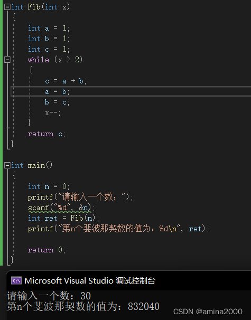The height and width of the screenshot is (320, 251).
Task: Click the line 'int c = 1;'
Action: coord(49,49)
